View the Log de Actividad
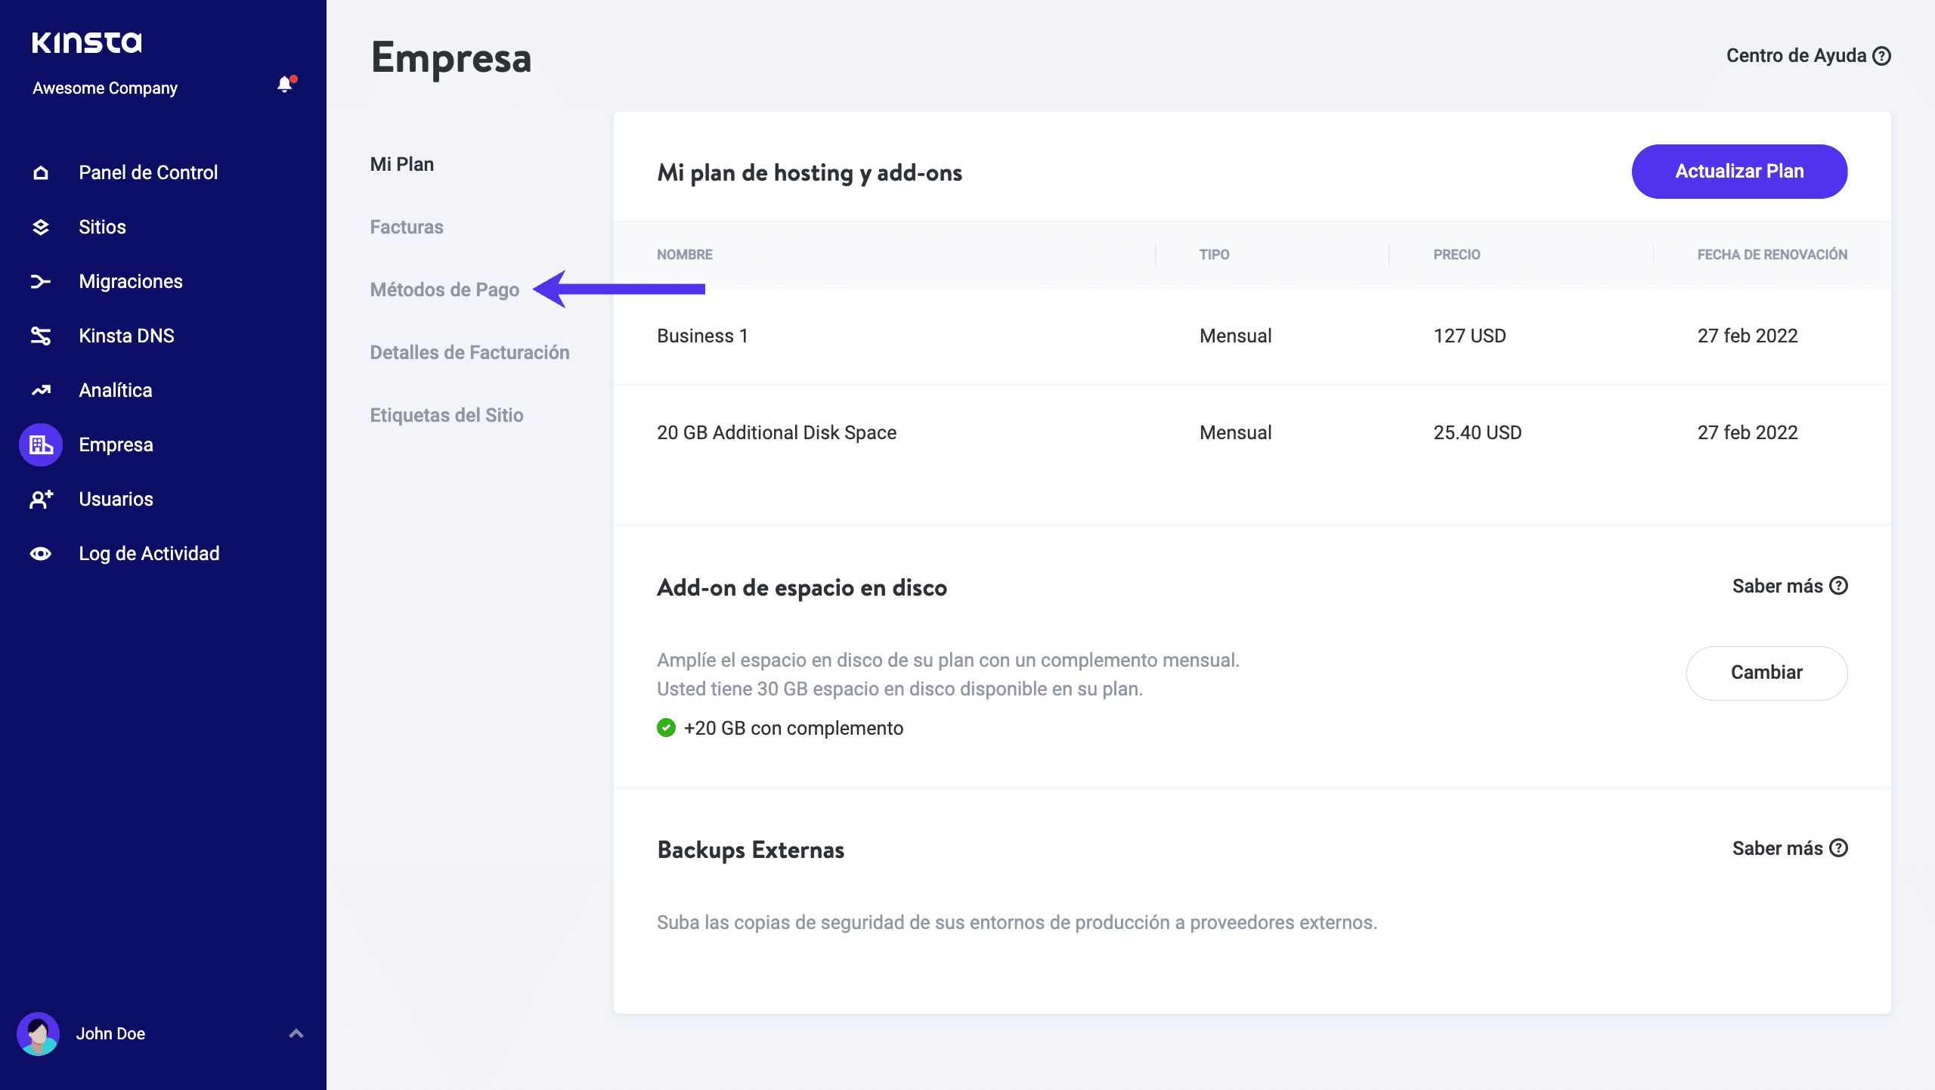 149,553
